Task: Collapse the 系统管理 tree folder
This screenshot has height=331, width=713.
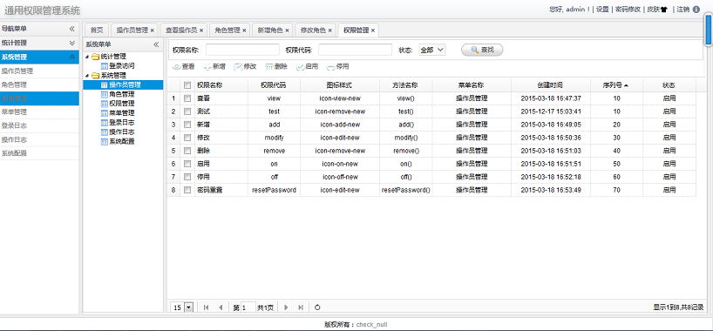Action: coord(87,76)
